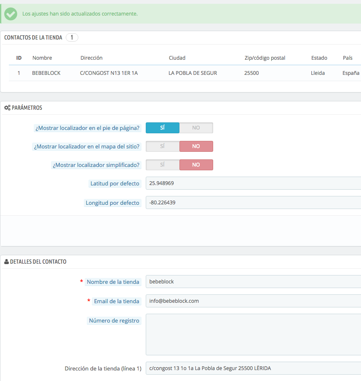The width and height of the screenshot is (361, 381).
Task: Sort by País column header
Action: coord(348,58)
